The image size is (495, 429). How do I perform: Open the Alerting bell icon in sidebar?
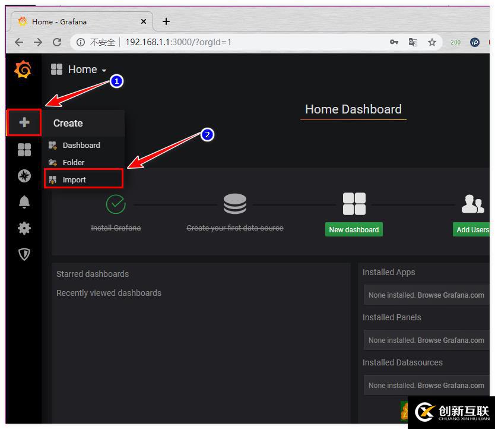tap(24, 201)
